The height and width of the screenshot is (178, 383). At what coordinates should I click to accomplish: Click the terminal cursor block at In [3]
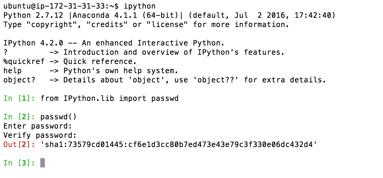tap(43, 163)
